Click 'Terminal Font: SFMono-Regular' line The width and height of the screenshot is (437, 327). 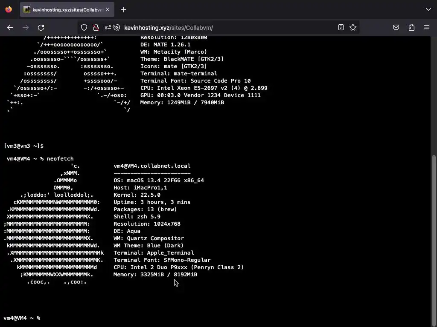[x=162, y=260]
